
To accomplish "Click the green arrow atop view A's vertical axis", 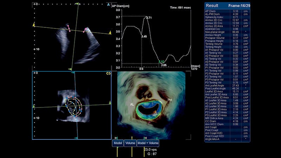I will 77,4.
